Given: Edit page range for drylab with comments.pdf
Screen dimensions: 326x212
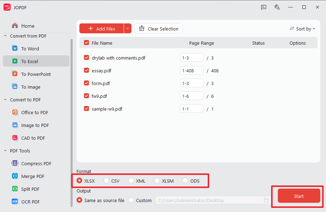Looking at the screenshot, I should pos(191,58).
